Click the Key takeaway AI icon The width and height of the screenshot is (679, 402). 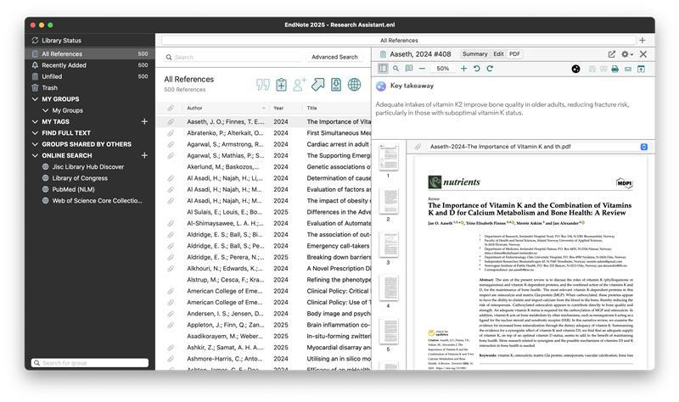[x=381, y=87]
